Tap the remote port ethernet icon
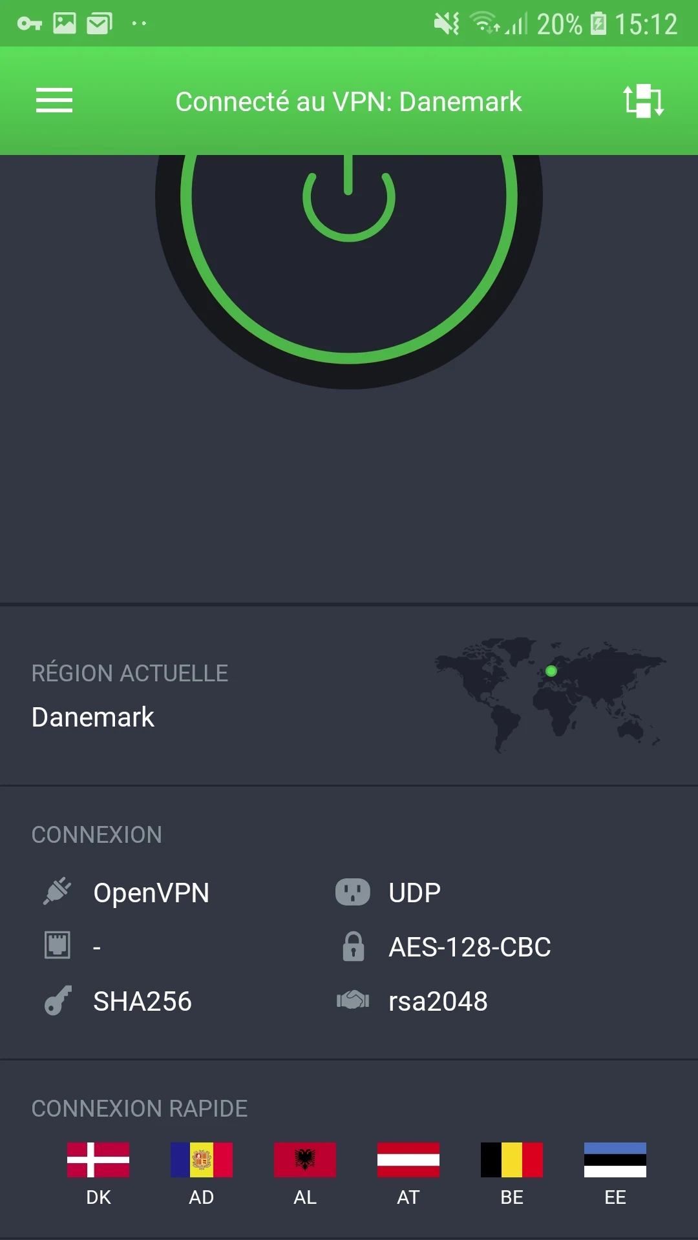 [x=58, y=945]
